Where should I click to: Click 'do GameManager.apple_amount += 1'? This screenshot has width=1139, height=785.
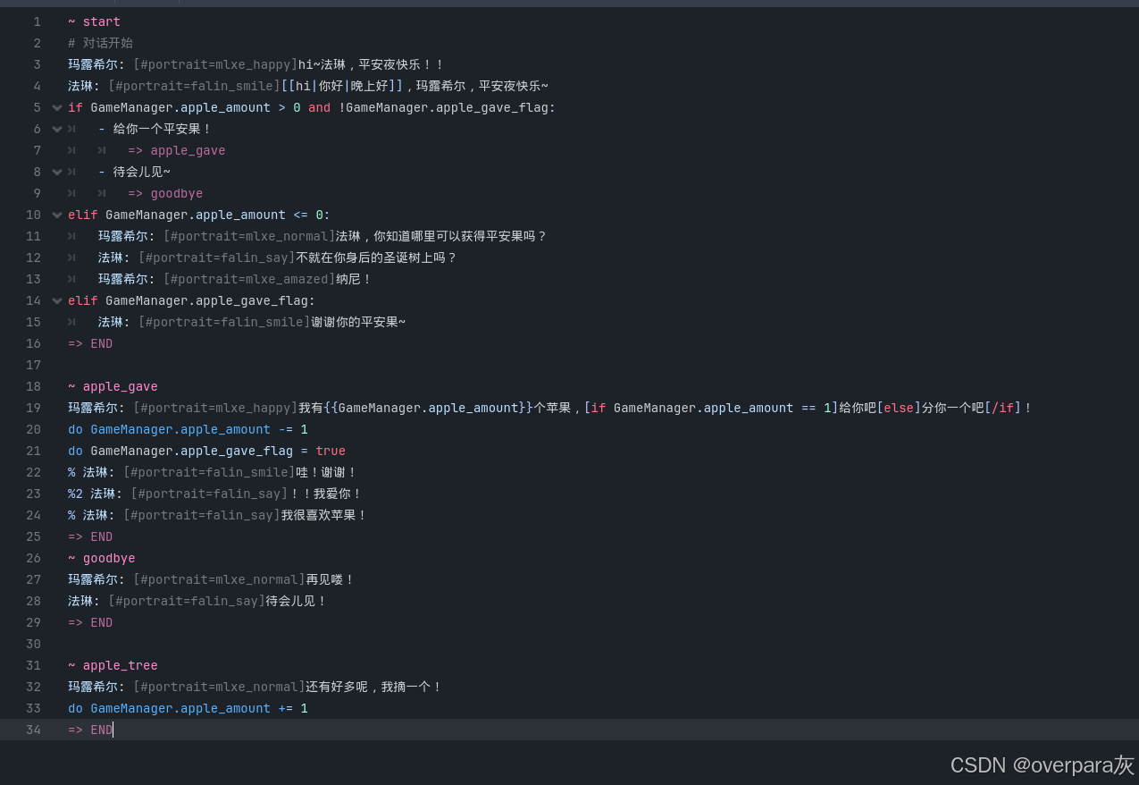point(188,708)
